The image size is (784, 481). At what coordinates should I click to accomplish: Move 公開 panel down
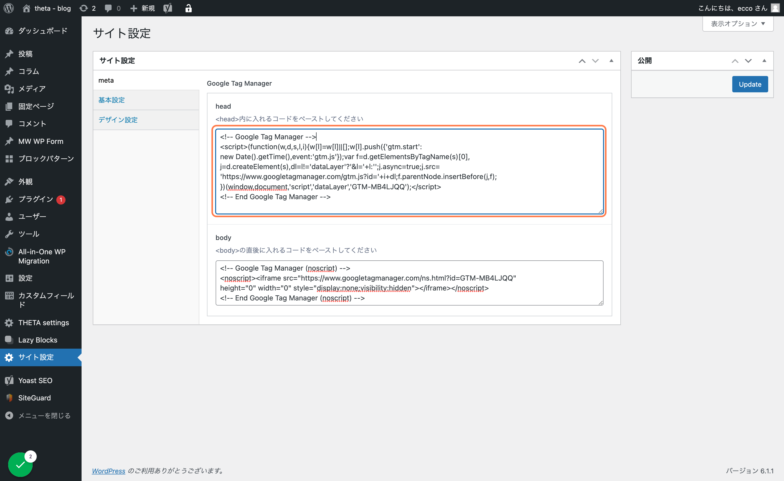coord(748,61)
